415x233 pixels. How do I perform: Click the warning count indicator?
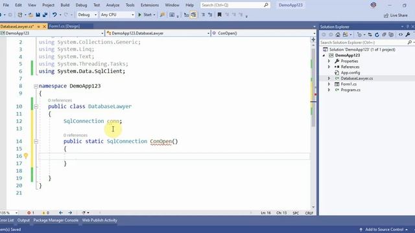tap(45, 213)
